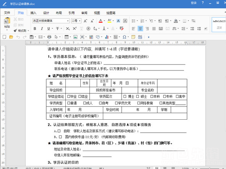The height and width of the screenshot is (169, 226).
Task: Expand highlight color dropdown arrow
Action: click(x=113, y=21)
